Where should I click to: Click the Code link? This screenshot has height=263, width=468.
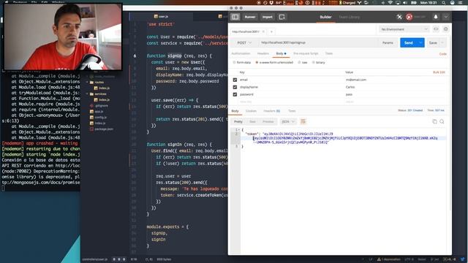(442, 54)
